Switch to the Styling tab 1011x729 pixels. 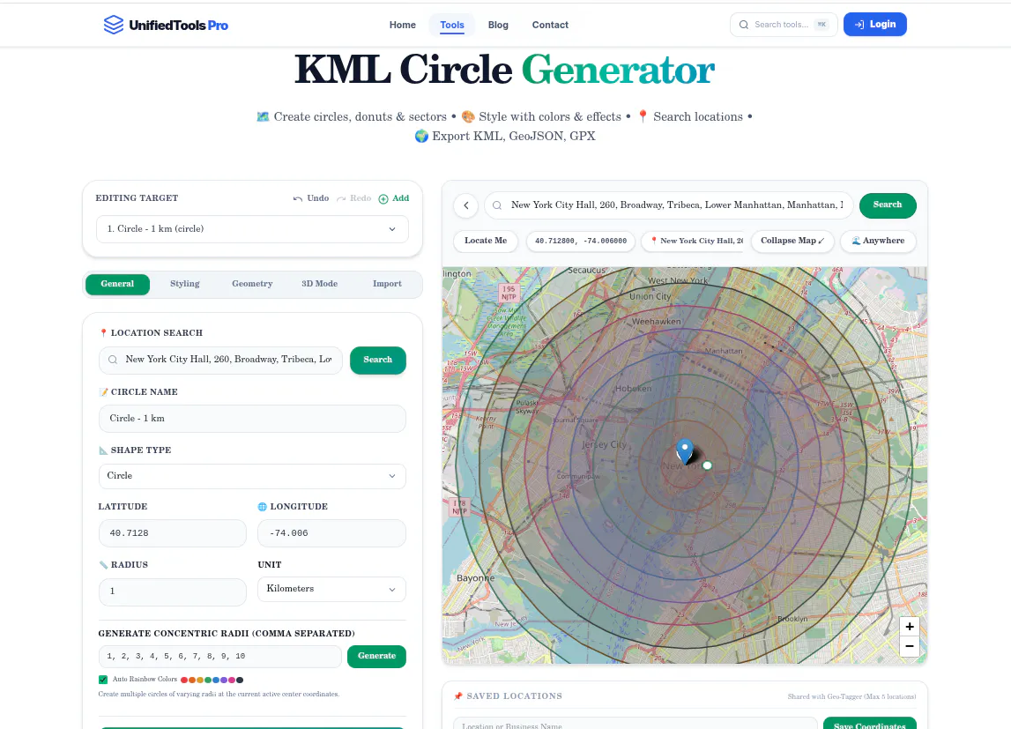[x=185, y=284]
